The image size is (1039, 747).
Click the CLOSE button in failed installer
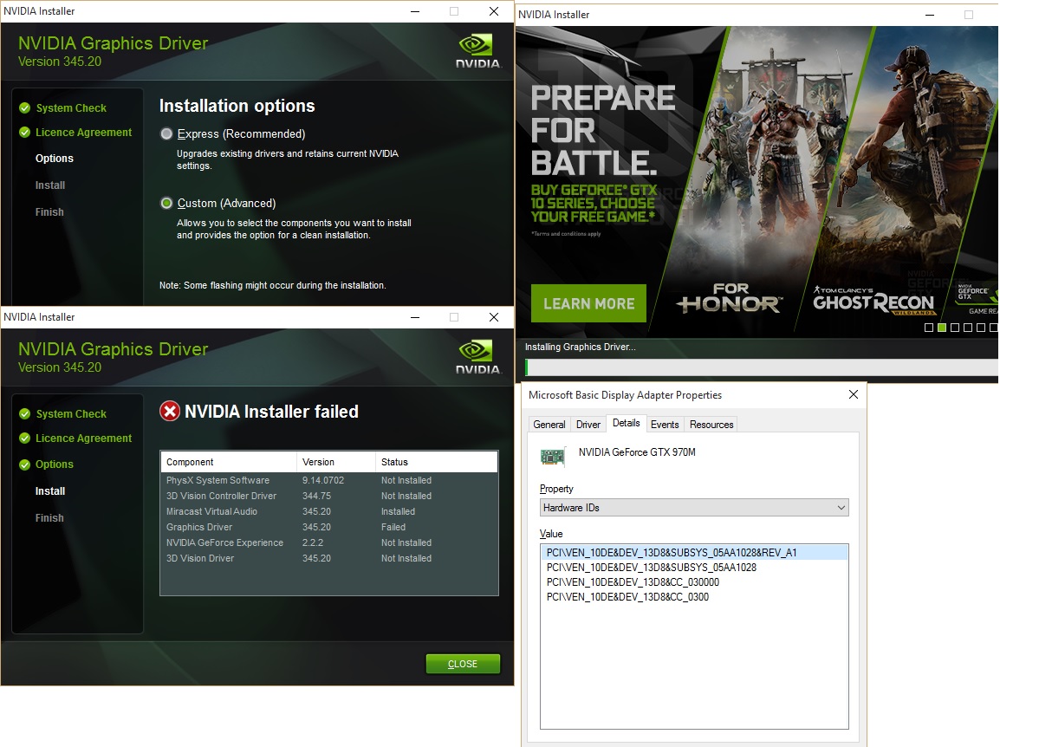463,664
